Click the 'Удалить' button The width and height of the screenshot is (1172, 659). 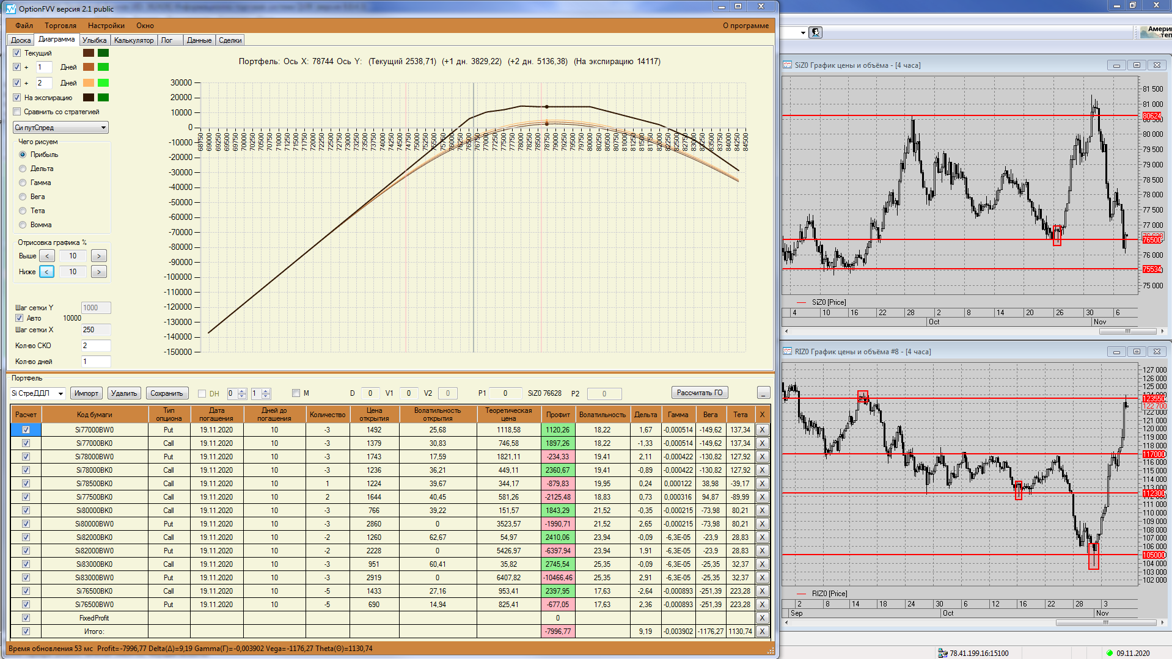click(124, 393)
